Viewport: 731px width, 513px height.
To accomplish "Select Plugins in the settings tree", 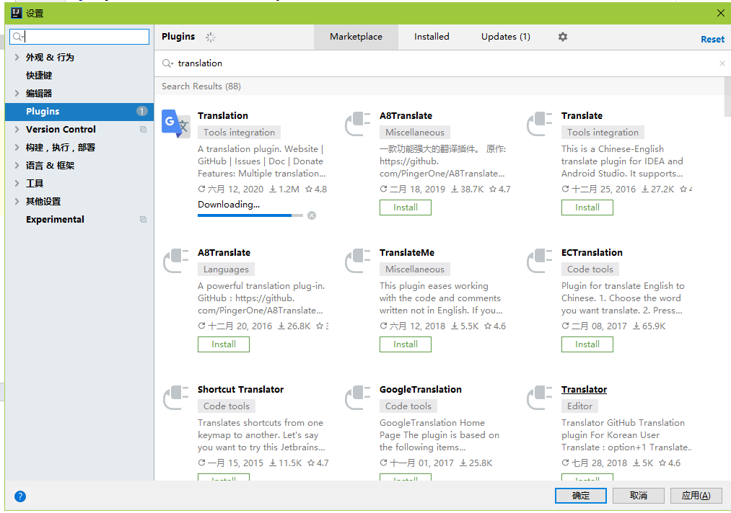I will (x=79, y=111).
